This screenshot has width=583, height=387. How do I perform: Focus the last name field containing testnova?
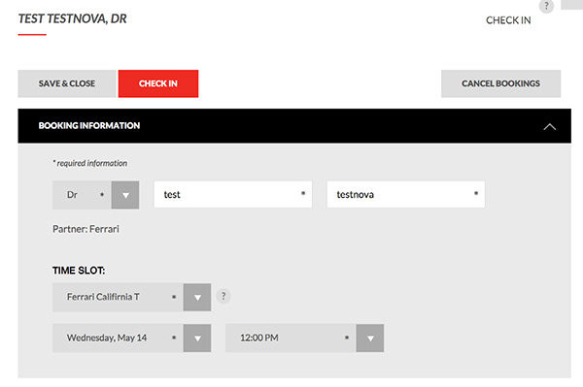click(405, 194)
